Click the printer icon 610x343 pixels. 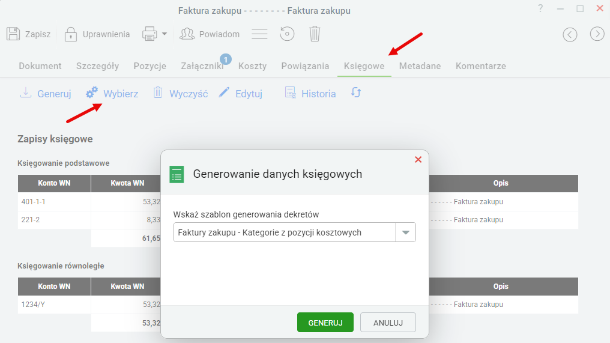click(149, 34)
